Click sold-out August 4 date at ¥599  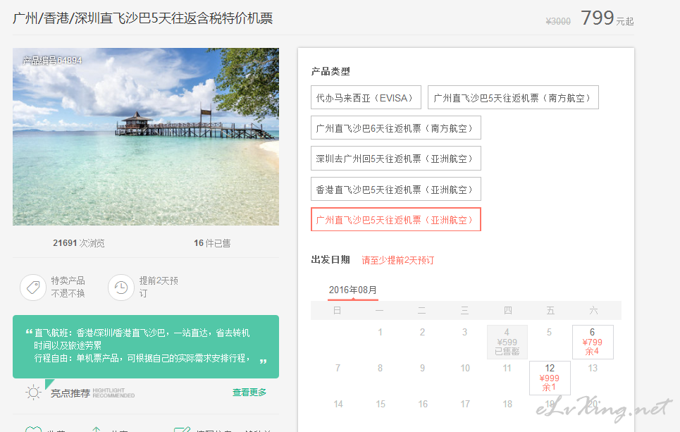click(x=507, y=342)
